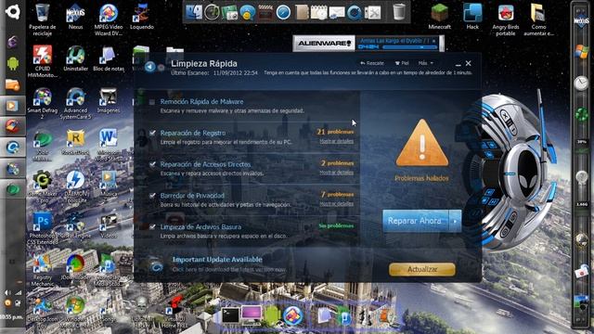Launch Minecraft from the desktop

439,17
